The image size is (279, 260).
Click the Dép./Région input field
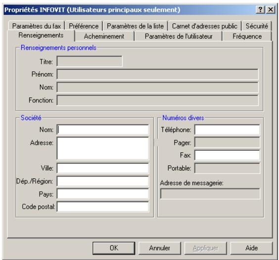[103, 181]
